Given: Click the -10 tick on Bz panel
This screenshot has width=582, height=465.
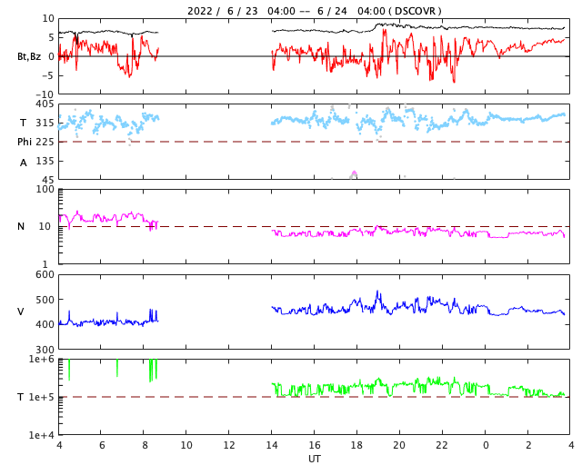Looking at the screenshot, I should 45,94.
